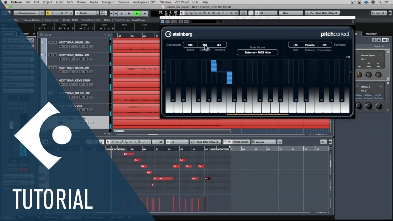The height and width of the screenshot is (221, 393).
Task: Toggle transport Cycle loop button
Action: (x=121, y=13)
